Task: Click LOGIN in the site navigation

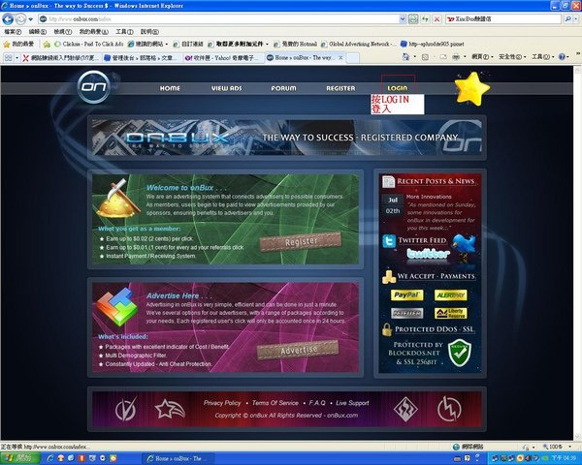Action: [398, 88]
